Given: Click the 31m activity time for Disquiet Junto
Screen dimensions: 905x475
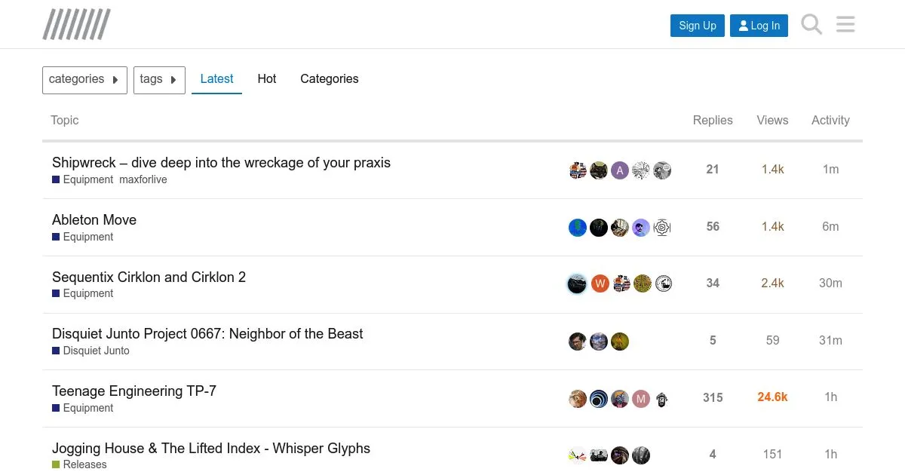Looking at the screenshot, I should pos(830,341).
